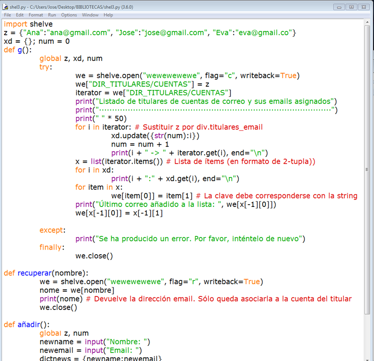The height and width of the screenshot is (361, 374).
Task: Open the Edit menu
Action: (20, 15)
